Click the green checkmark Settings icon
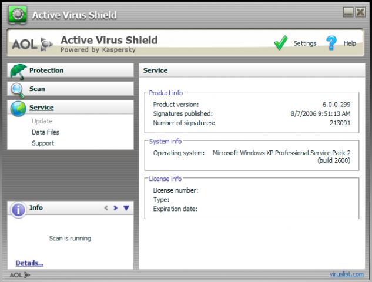 pyautogui.click(x=281, y=43)
